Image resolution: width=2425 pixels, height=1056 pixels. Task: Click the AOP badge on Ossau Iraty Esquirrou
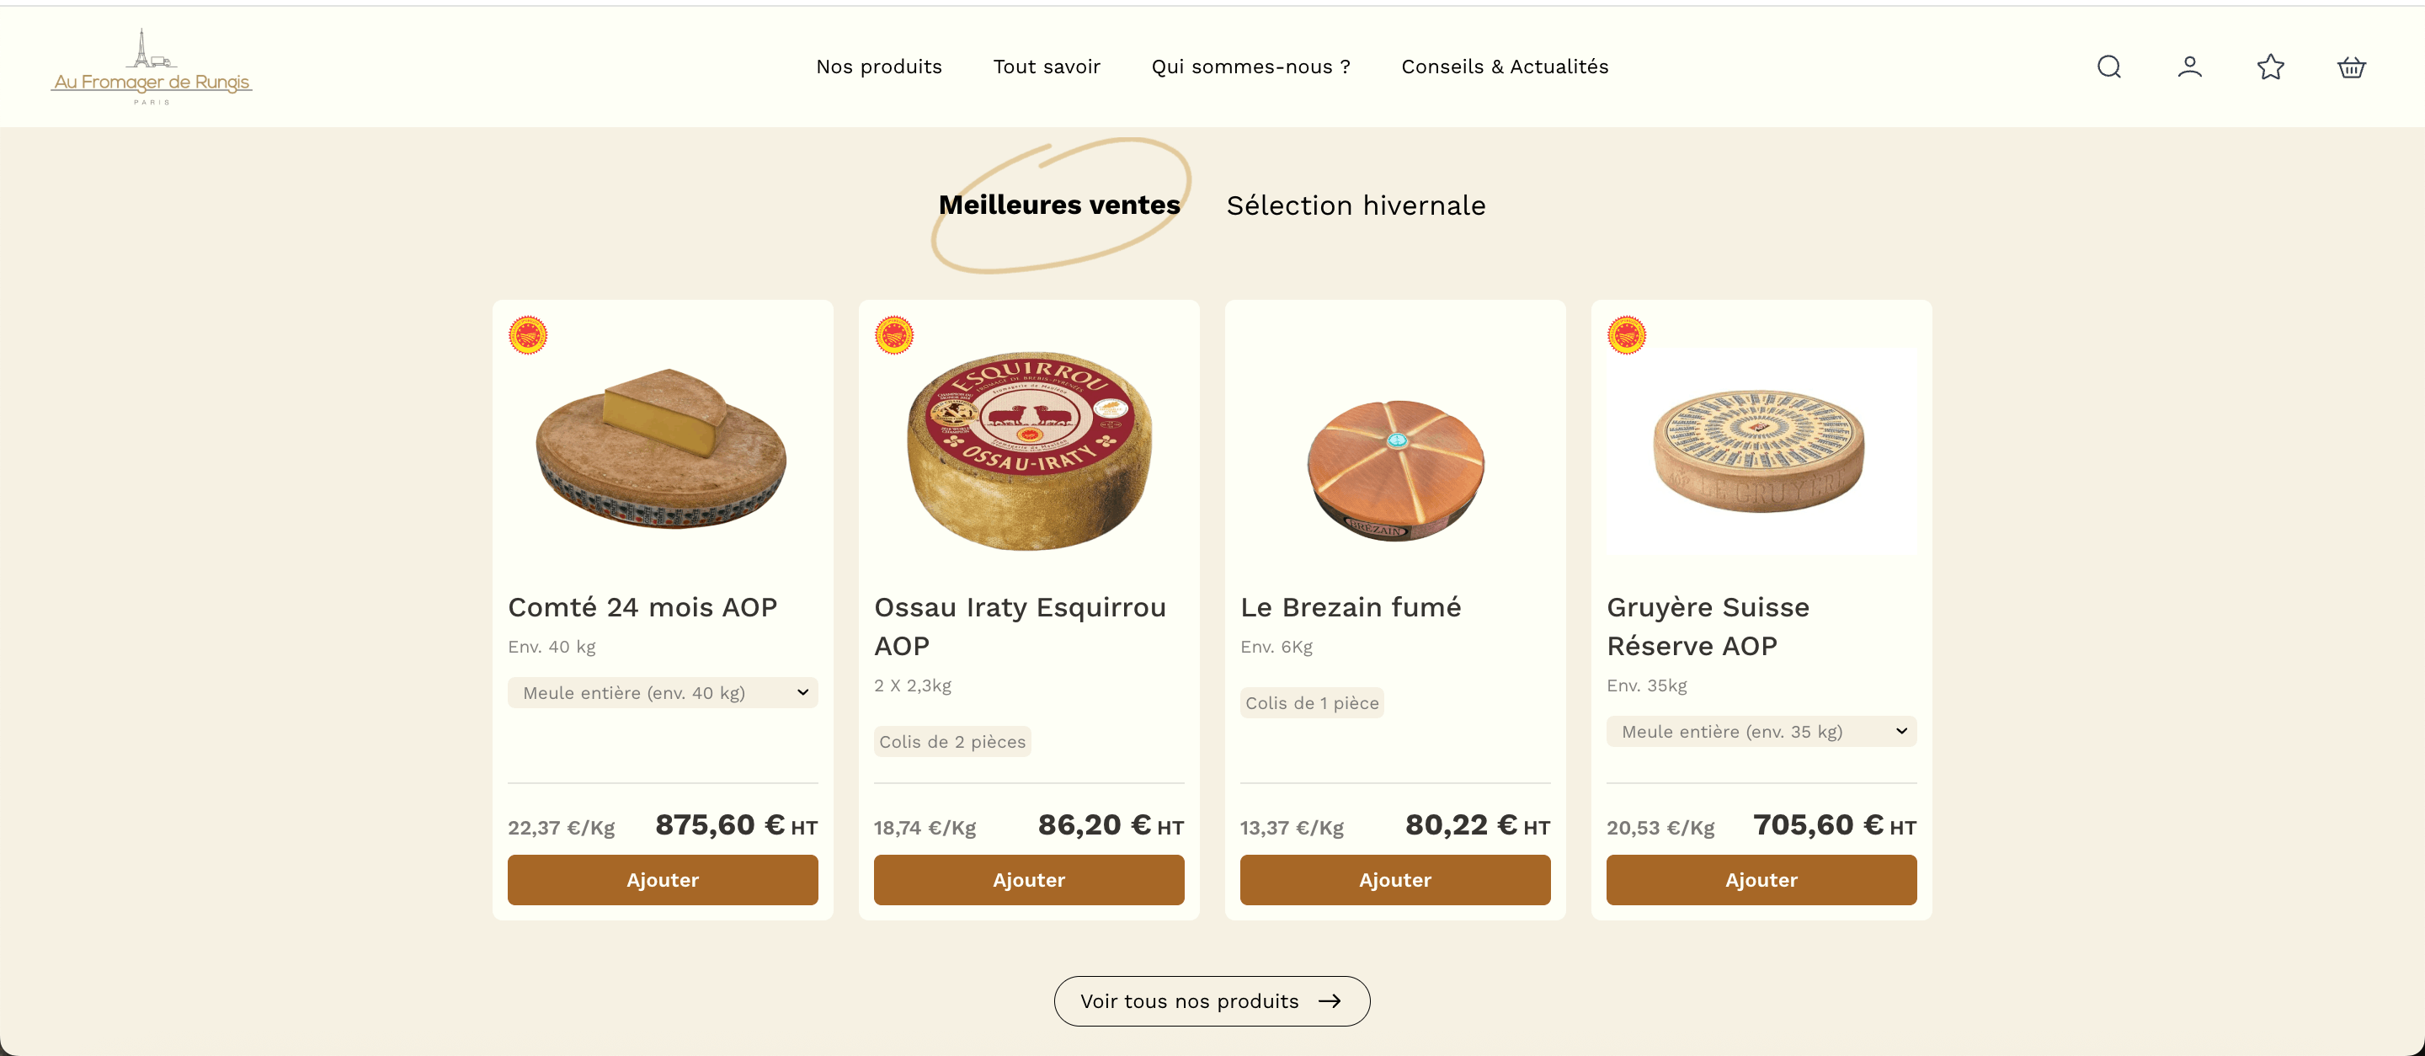895,333
